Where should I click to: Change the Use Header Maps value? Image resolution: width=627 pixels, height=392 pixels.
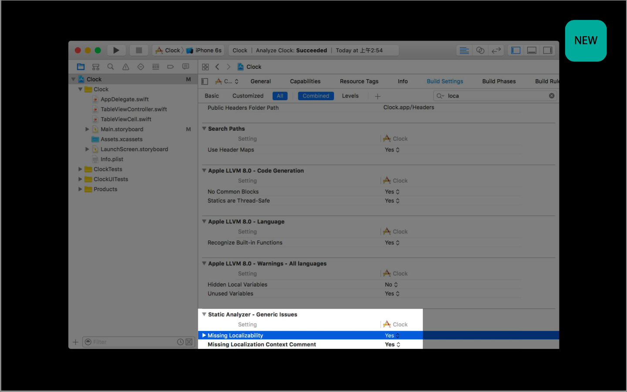[392, 150]
